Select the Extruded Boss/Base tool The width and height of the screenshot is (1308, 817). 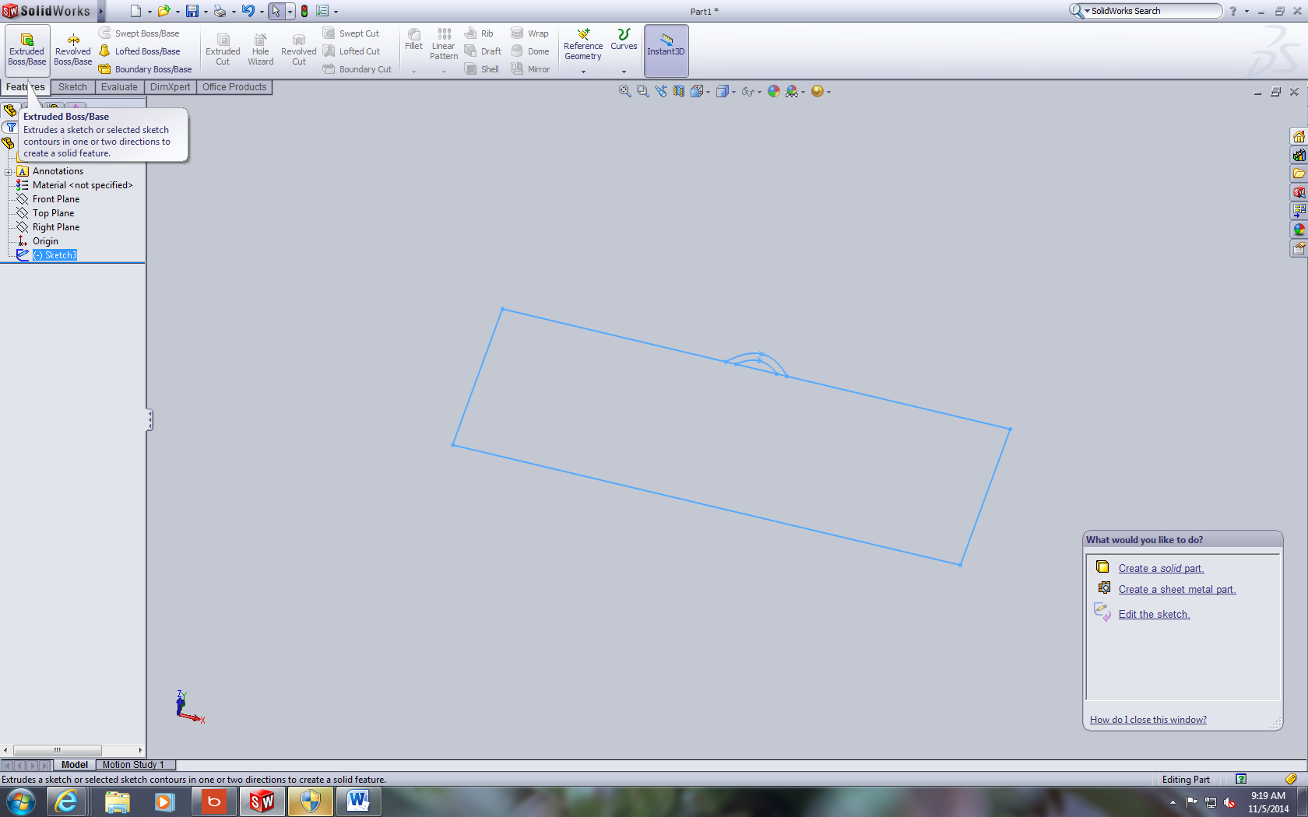point(27,50)
